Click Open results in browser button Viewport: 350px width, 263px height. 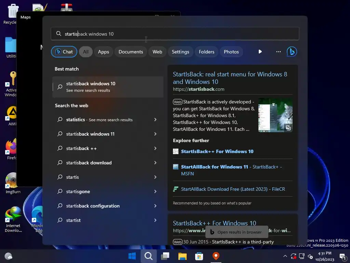point(237,232)
